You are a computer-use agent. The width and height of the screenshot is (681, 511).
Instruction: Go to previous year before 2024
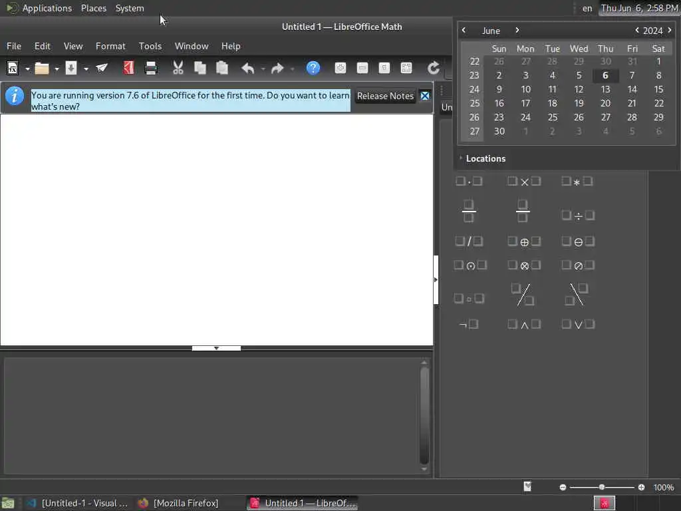point(636,30)
